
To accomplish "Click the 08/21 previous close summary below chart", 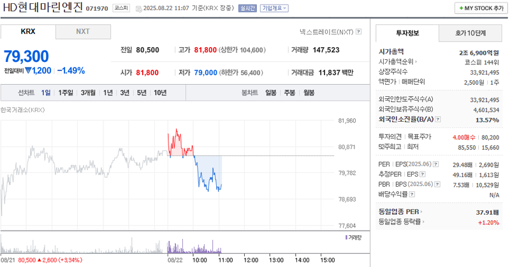I will click(x=41, y=260).
